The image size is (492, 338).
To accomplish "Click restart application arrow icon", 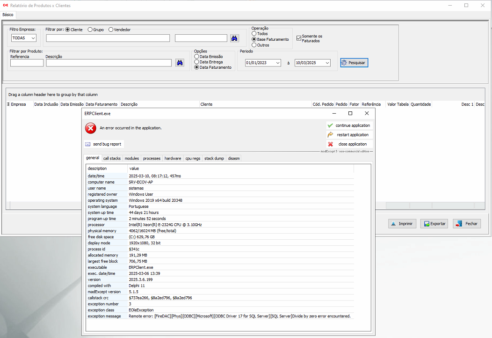I will pyautogui.click(x=330, y=135).
